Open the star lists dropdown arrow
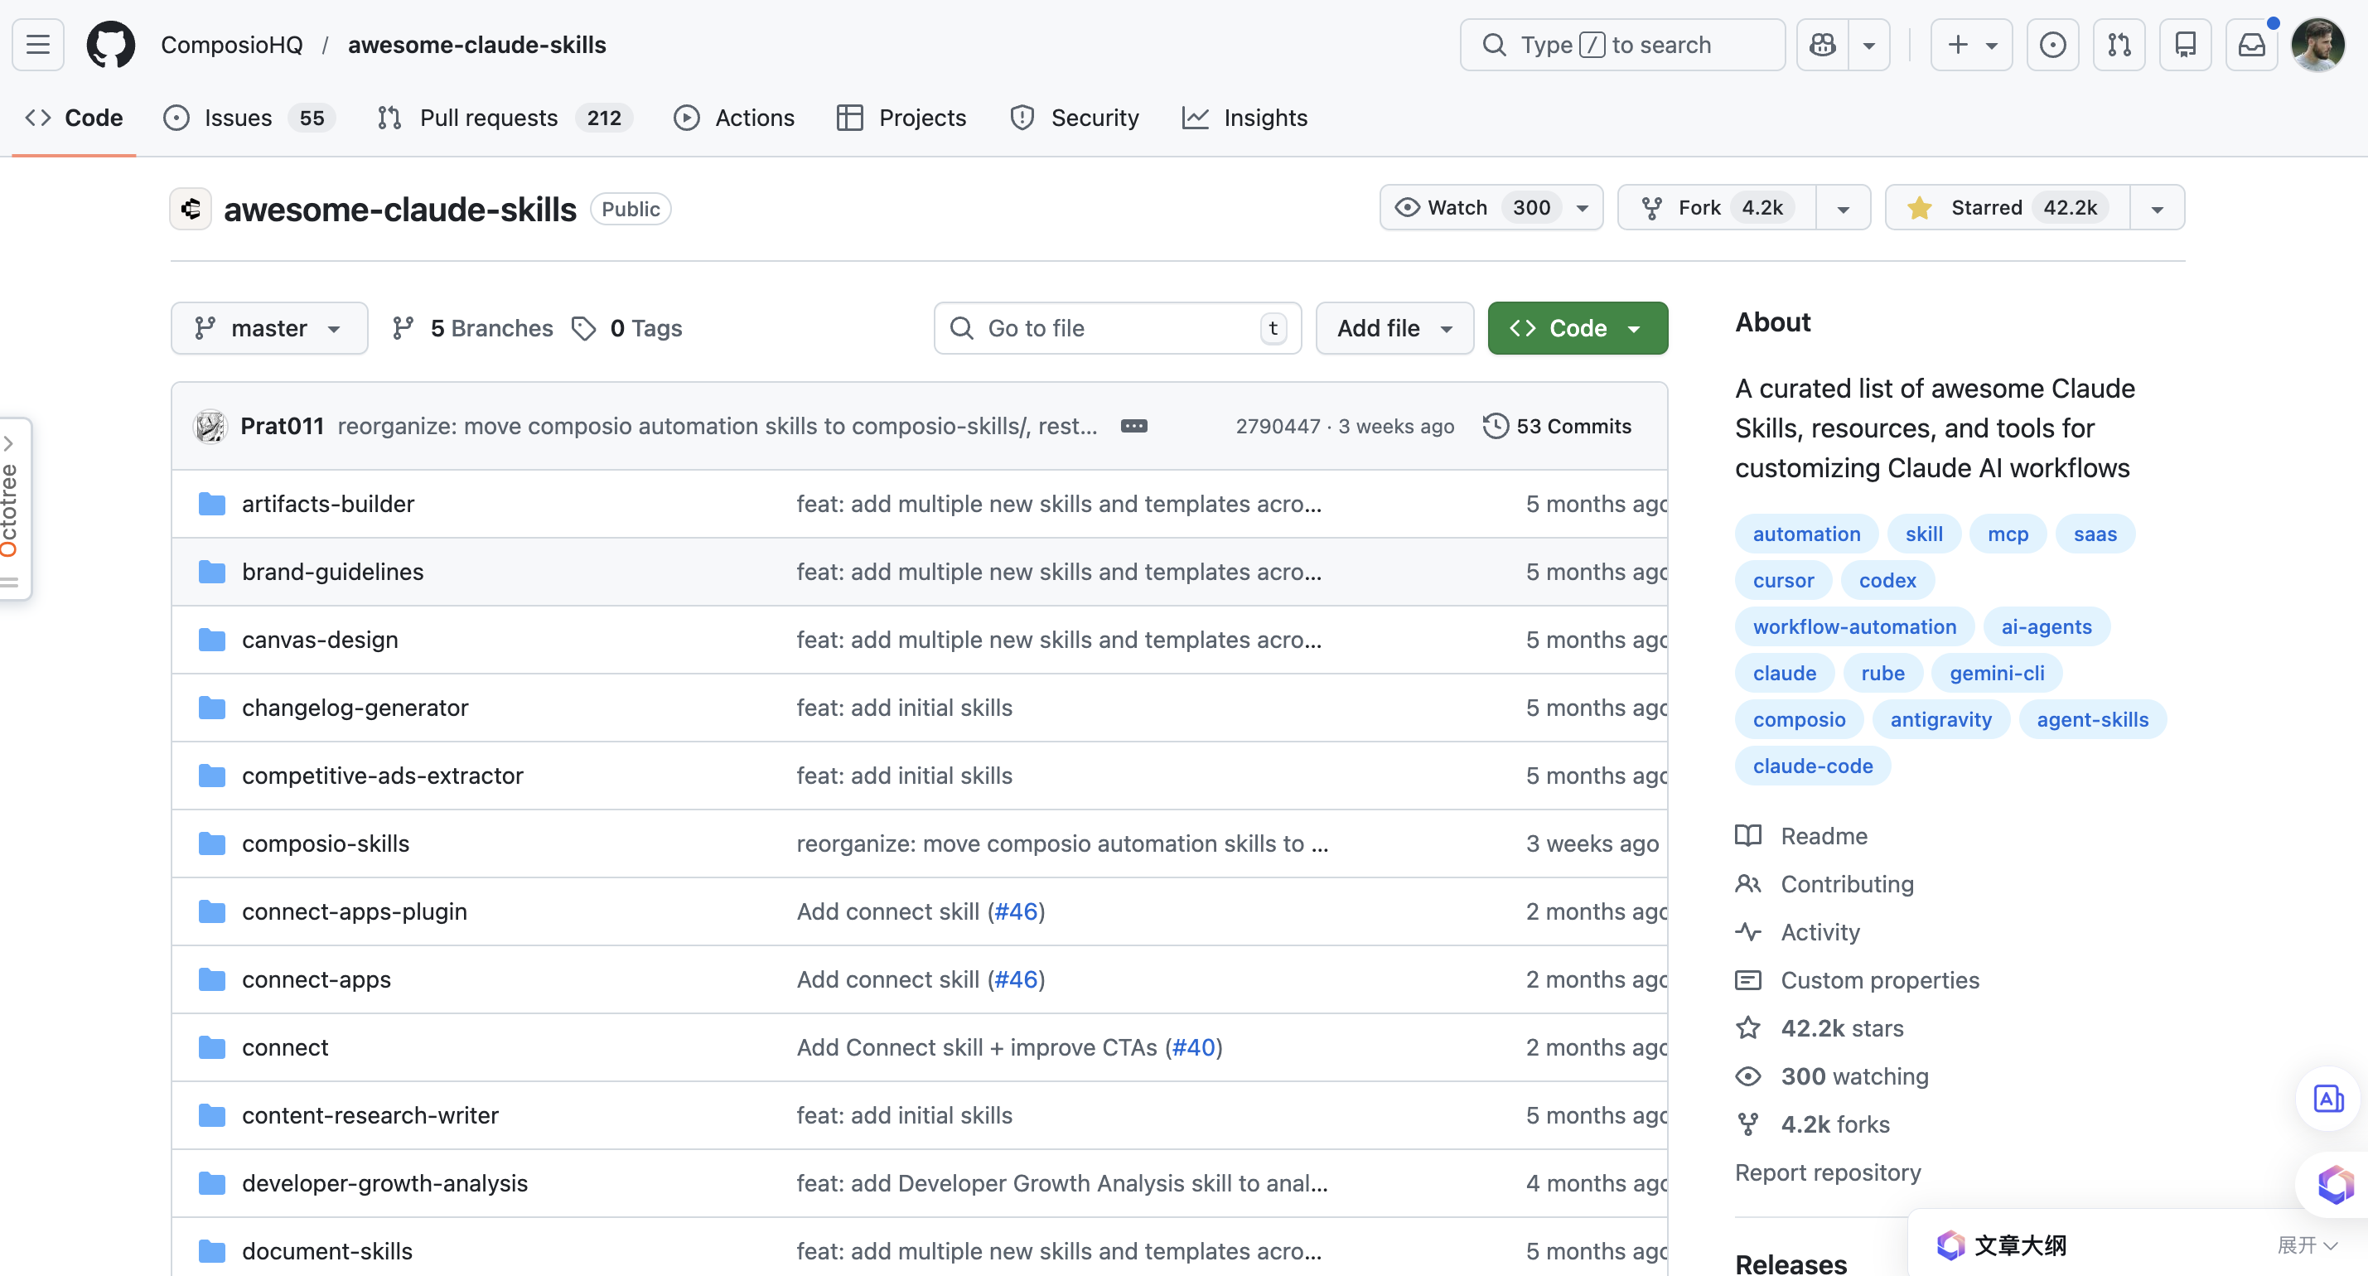 [x=2157, y=208]
